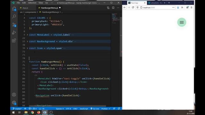Open the View menu
205x115 pixels.
tap(41, 3)
